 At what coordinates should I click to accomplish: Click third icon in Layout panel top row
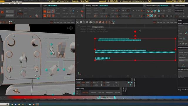pos(53,11)
